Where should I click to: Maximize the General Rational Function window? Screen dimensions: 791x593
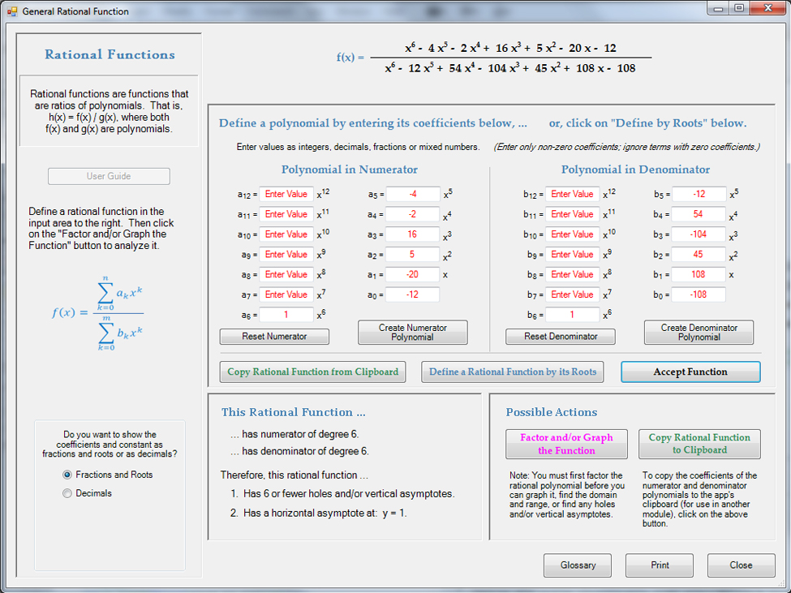(739, 8)
